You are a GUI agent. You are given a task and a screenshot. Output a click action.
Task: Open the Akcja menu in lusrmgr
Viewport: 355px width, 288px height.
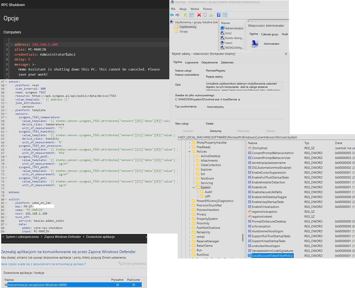coord(183,9)
